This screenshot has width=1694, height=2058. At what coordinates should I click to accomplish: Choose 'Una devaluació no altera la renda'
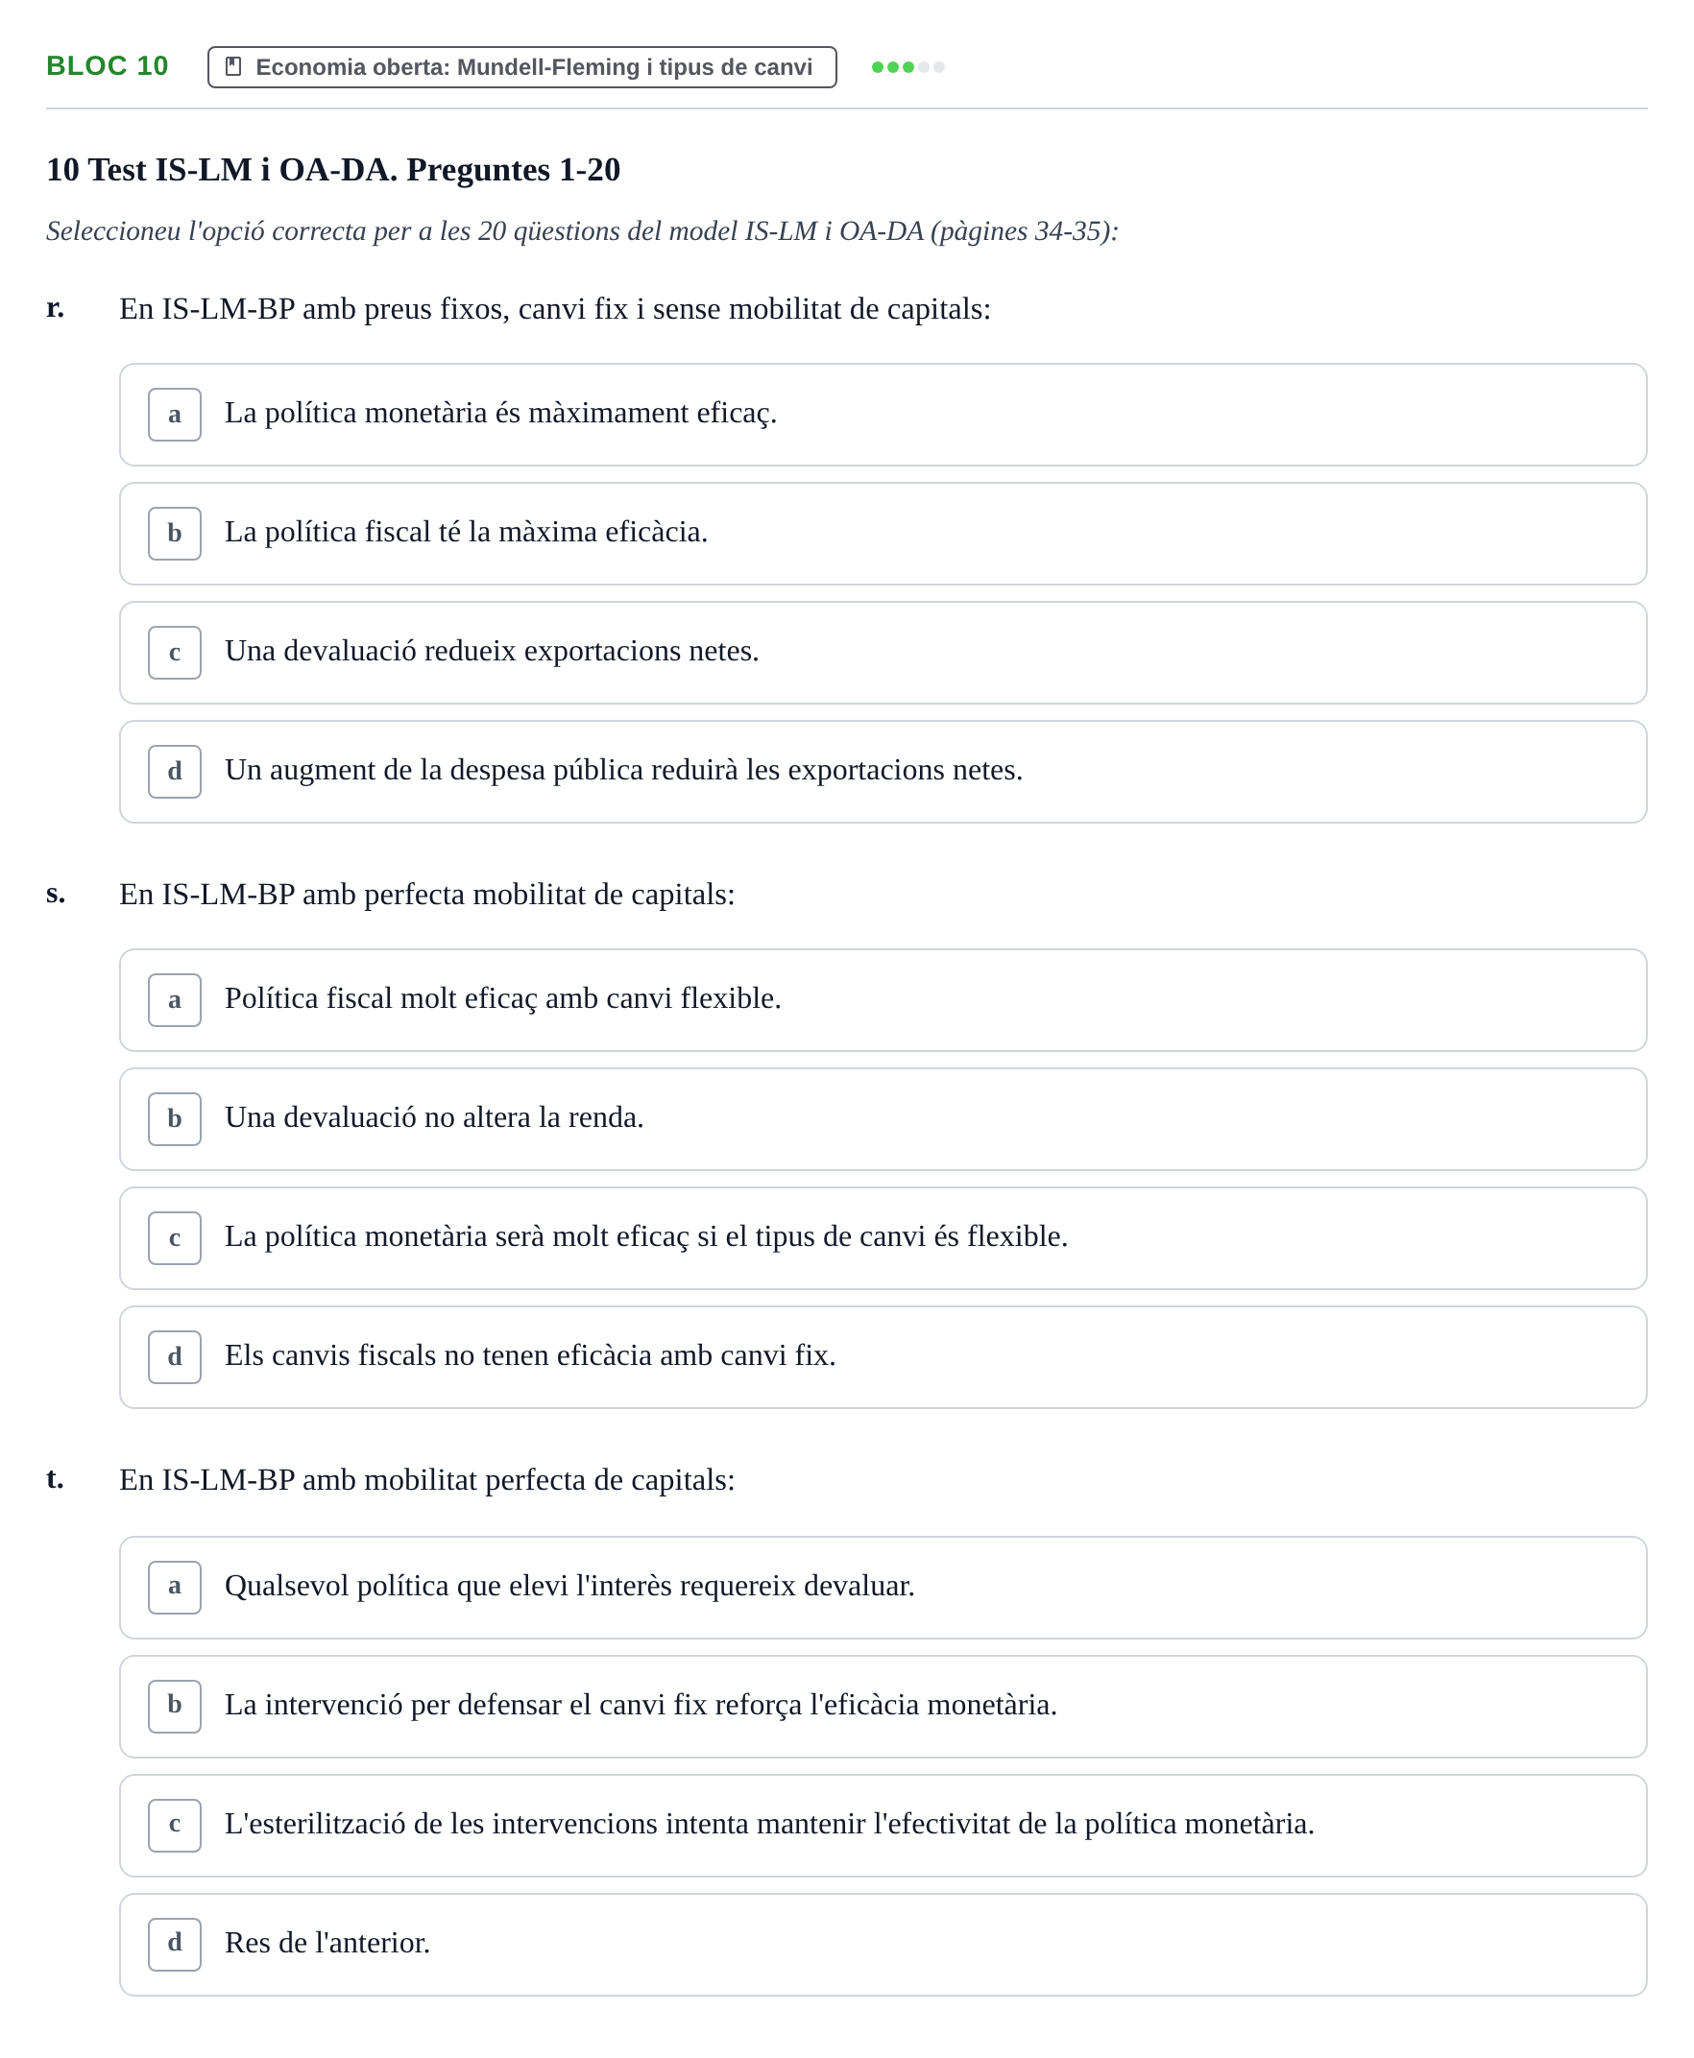pyautogui.click(x=883, y=1118)
